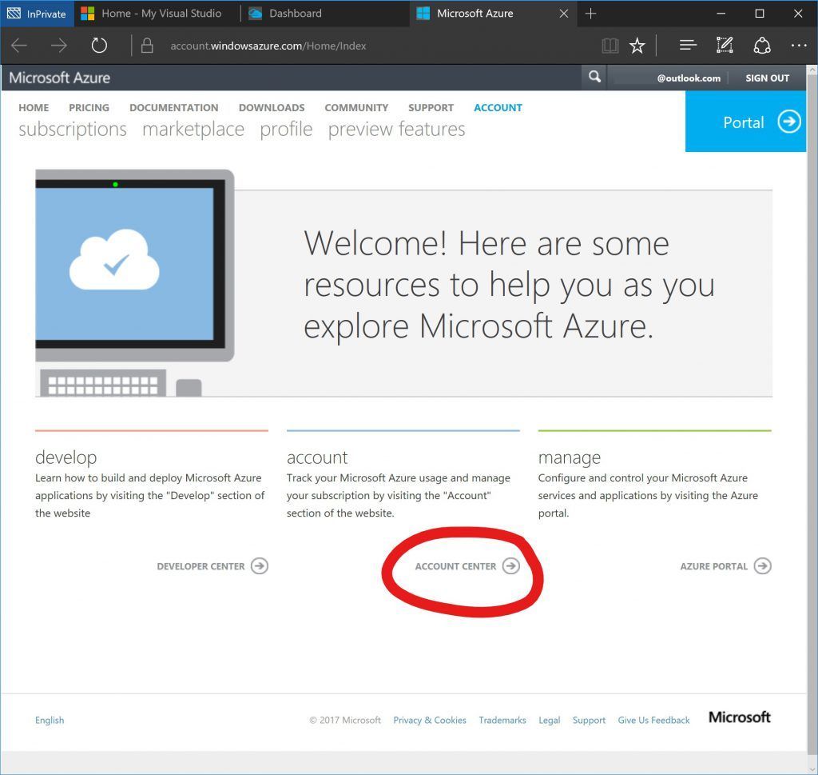Viewport: 818px width, 775px height.
Task: Click the browser forward arrow
Action: coord(59,46)
